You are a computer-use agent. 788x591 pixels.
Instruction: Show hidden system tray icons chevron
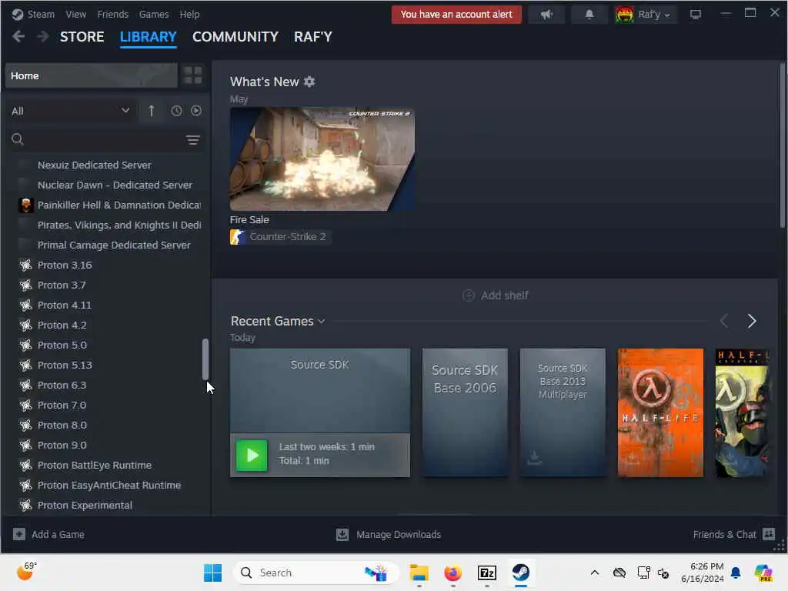(x=595, y=573)
